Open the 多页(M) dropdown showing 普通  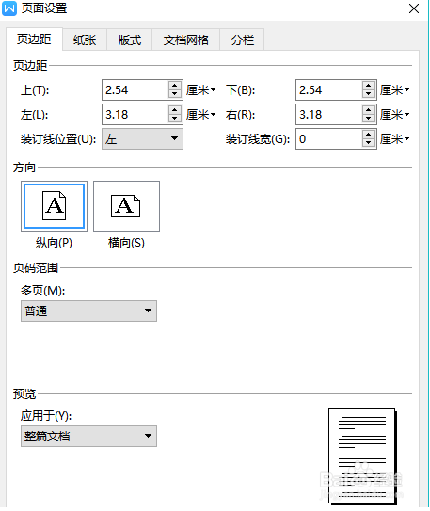[88, 311]
